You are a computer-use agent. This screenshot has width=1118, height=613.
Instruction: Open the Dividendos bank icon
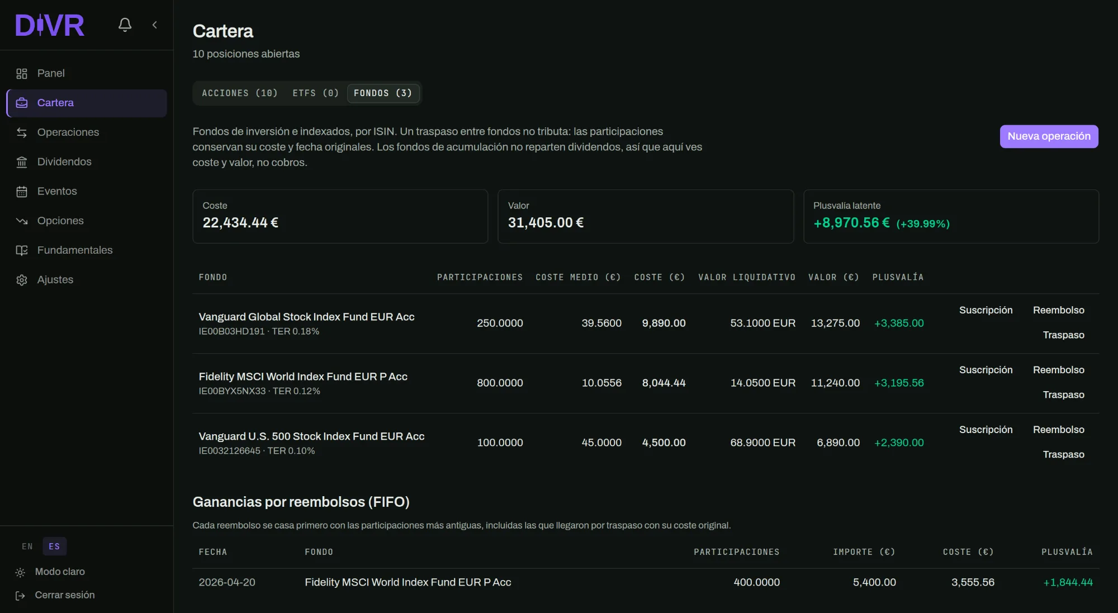tap(22, 162)
